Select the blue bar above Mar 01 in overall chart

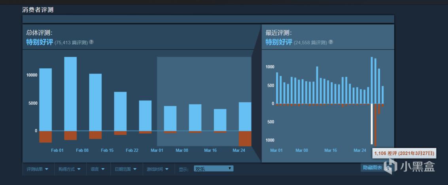click(x=170, y=118)
